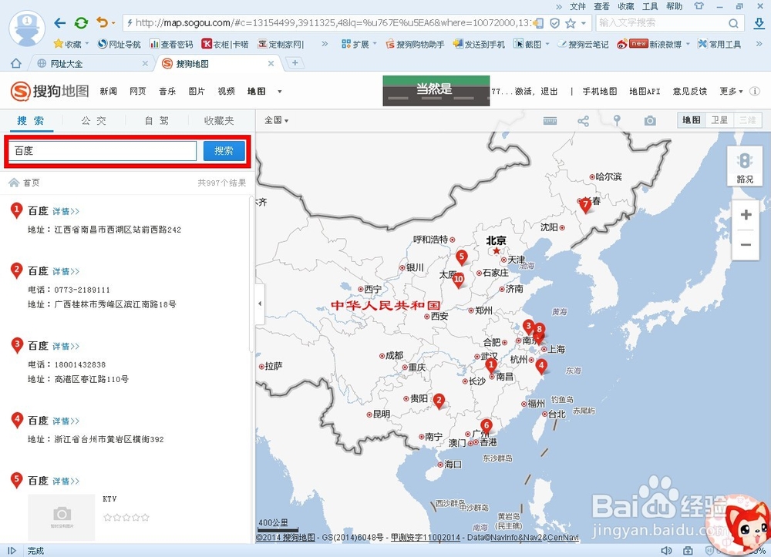Click the blue 搜索 button

[224, 151]
